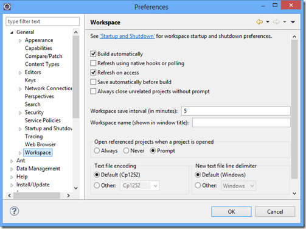Image resolution: width=306 pixels, height=229 pixels.
Task: Expand the Install/Update node
Action: (x=12, y=185)
